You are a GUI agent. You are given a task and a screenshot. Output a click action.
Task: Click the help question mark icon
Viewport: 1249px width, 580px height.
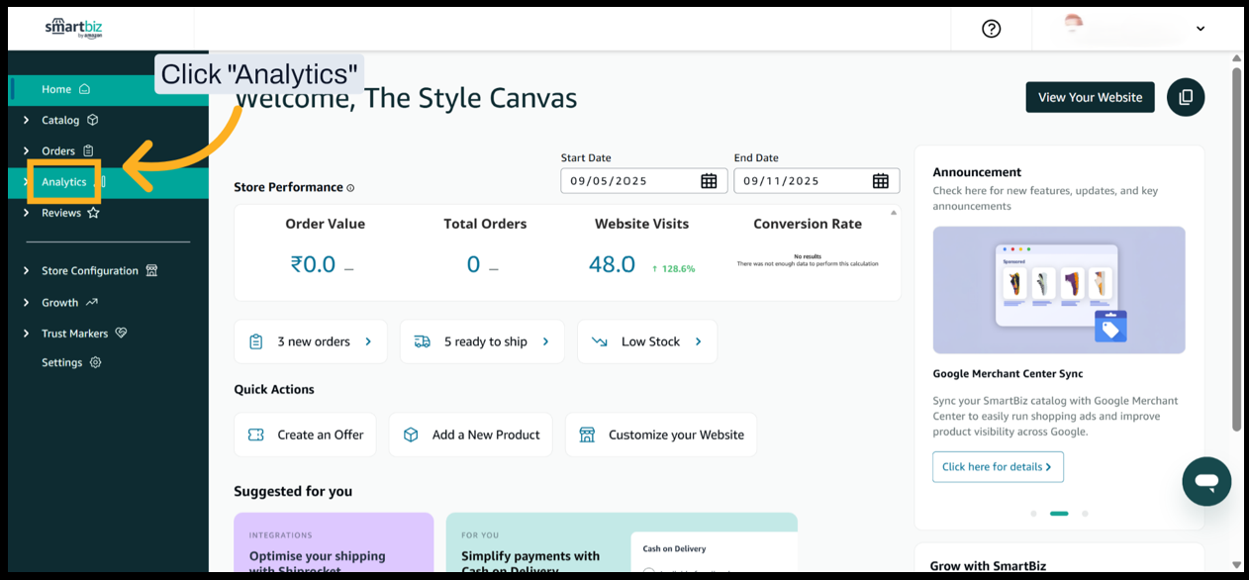tap(991, 29)
